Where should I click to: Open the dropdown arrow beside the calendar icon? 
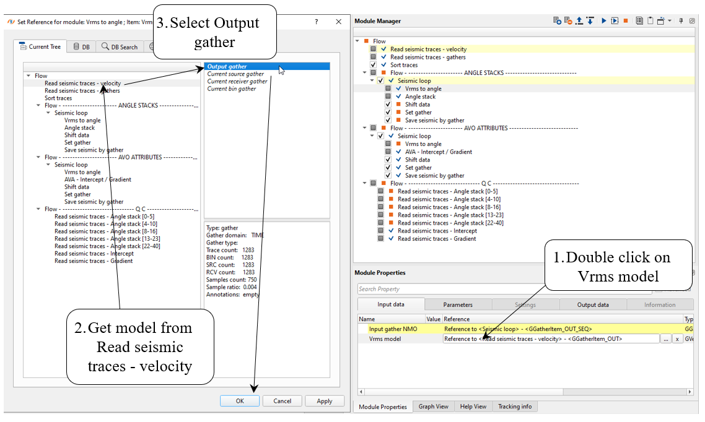pyautogui.click(x=670, y=21)
